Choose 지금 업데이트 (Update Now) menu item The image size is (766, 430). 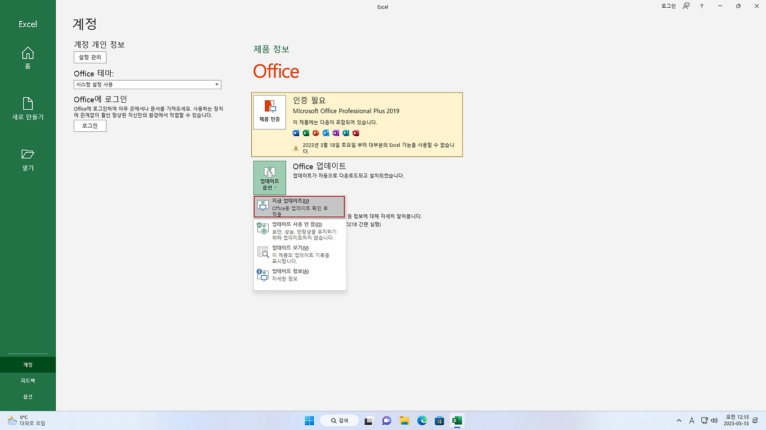[x=300, y=207]
